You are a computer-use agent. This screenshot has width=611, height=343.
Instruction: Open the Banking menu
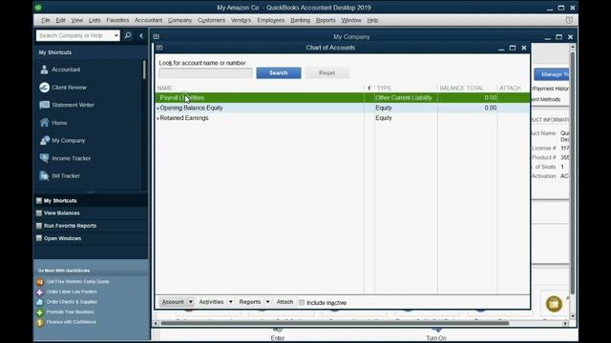click(x=301, y=20)
